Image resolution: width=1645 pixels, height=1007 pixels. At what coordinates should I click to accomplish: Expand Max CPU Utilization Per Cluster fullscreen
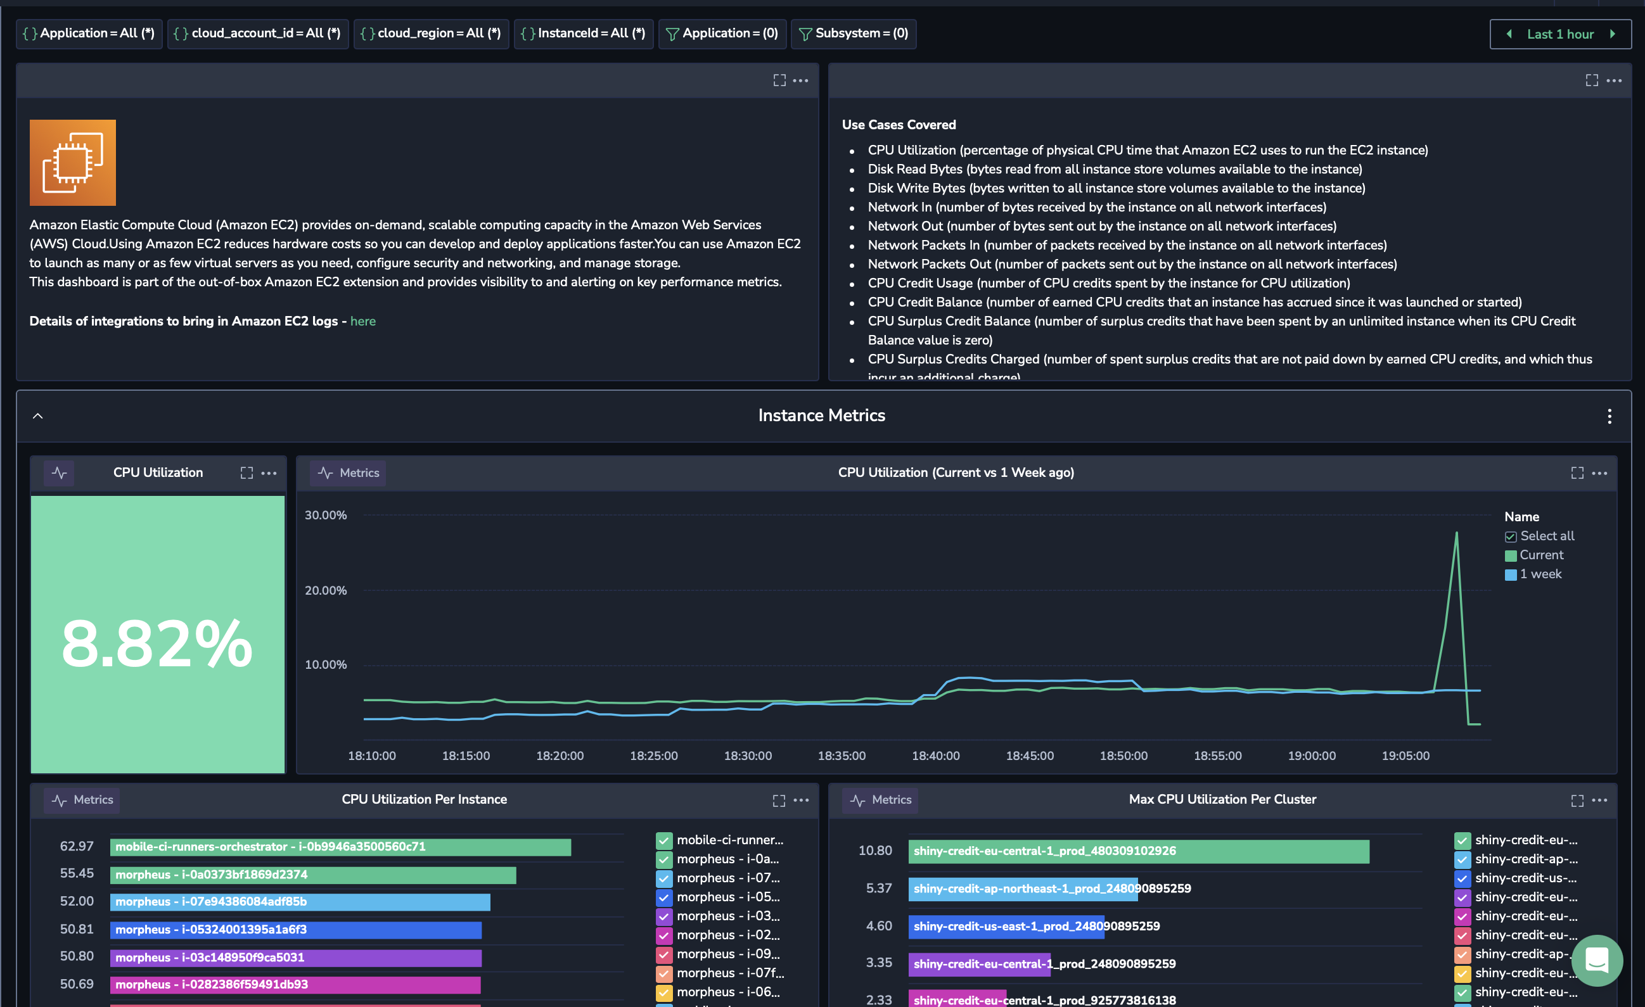pos(1577,799)
